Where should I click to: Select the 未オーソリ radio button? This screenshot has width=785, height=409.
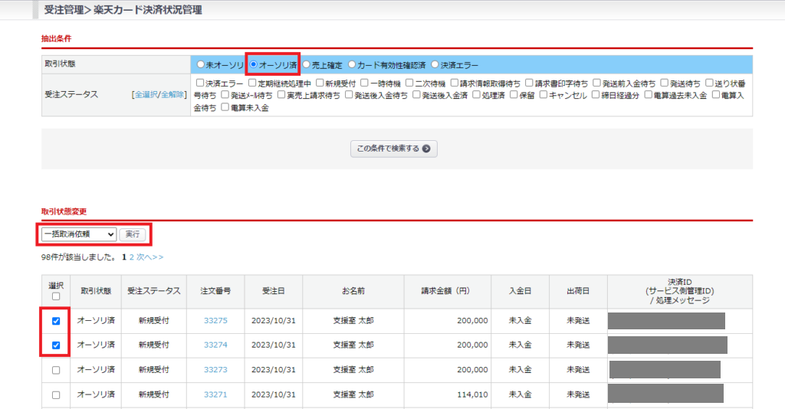pos(201,65)
